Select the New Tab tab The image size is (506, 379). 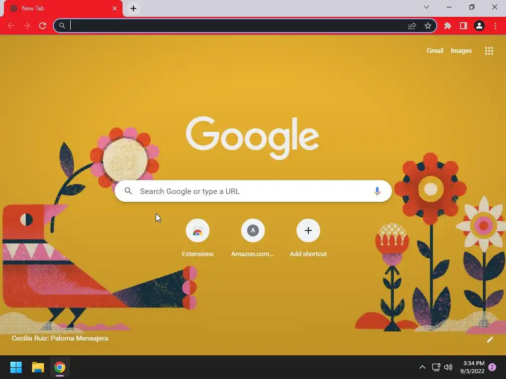[x=63, y=8]
